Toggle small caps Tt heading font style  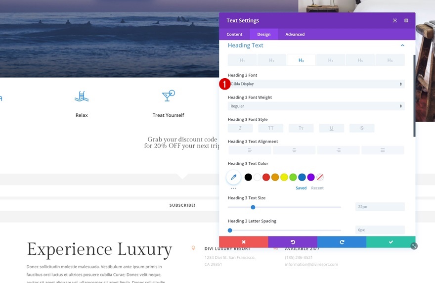coord(301,128)
